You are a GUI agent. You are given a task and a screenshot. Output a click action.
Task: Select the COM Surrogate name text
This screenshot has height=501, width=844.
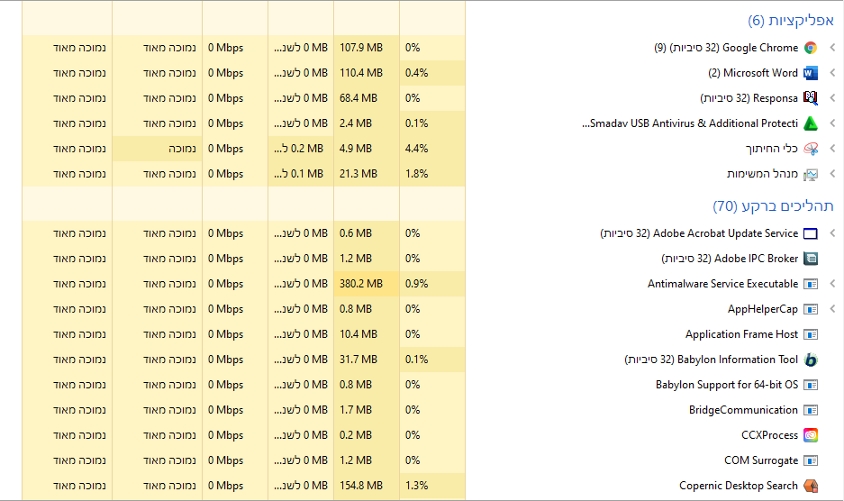coord(761,460)
